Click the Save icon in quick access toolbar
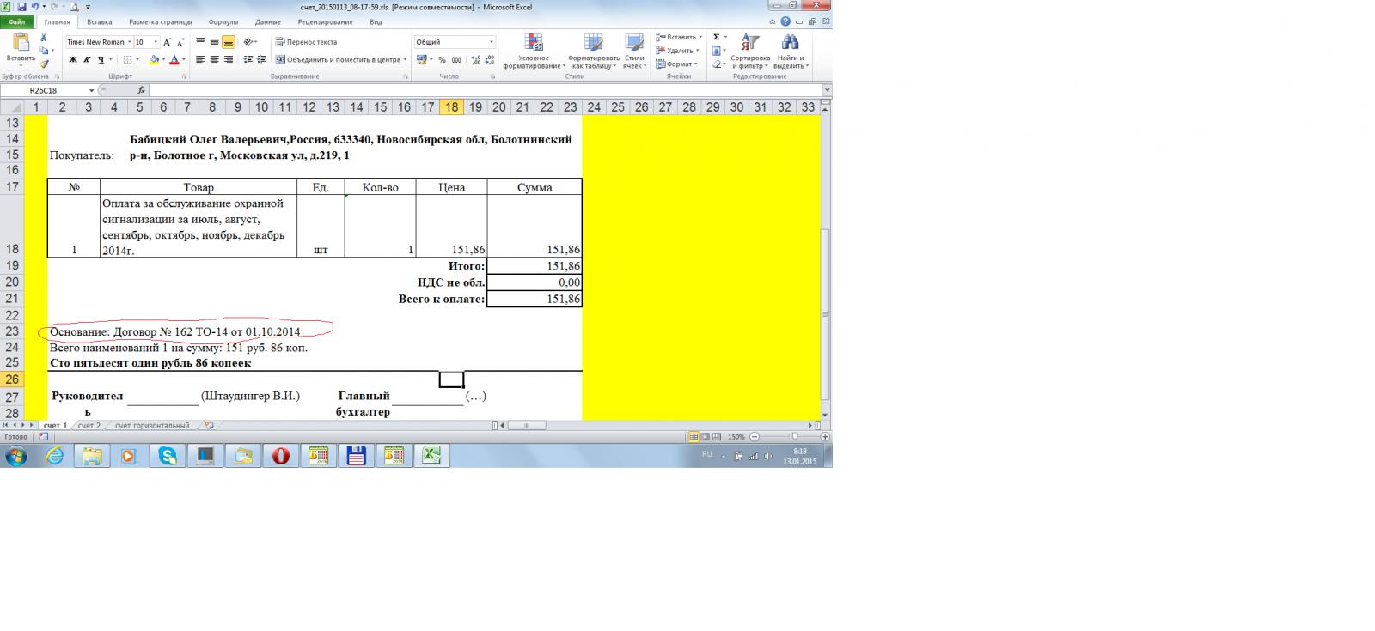The height and width of the screenshot is (631, 1375). coord(21,7)
